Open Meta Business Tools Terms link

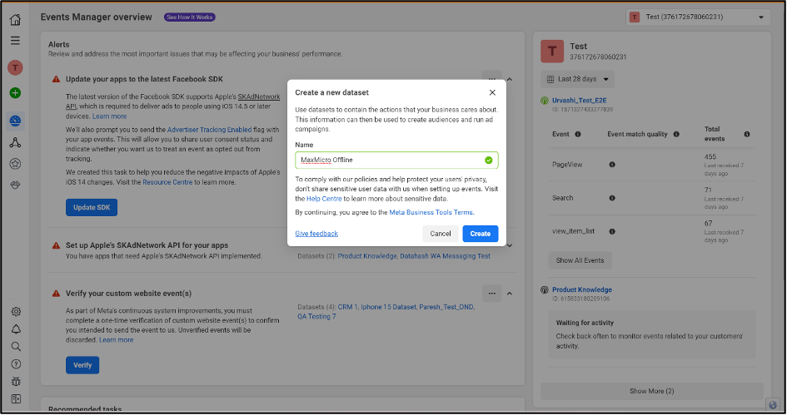coord(431,213)
